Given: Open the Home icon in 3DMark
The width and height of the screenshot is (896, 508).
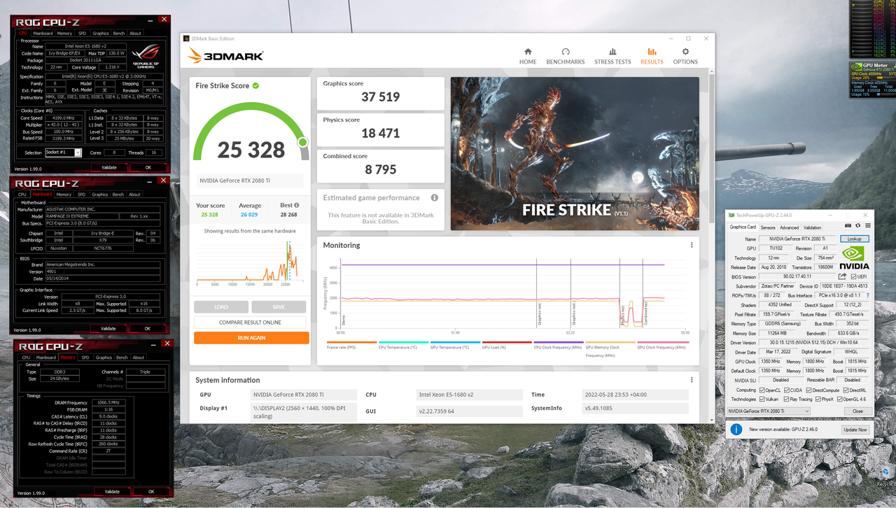Looking at the screenshot, I should (x=528, y=52).
